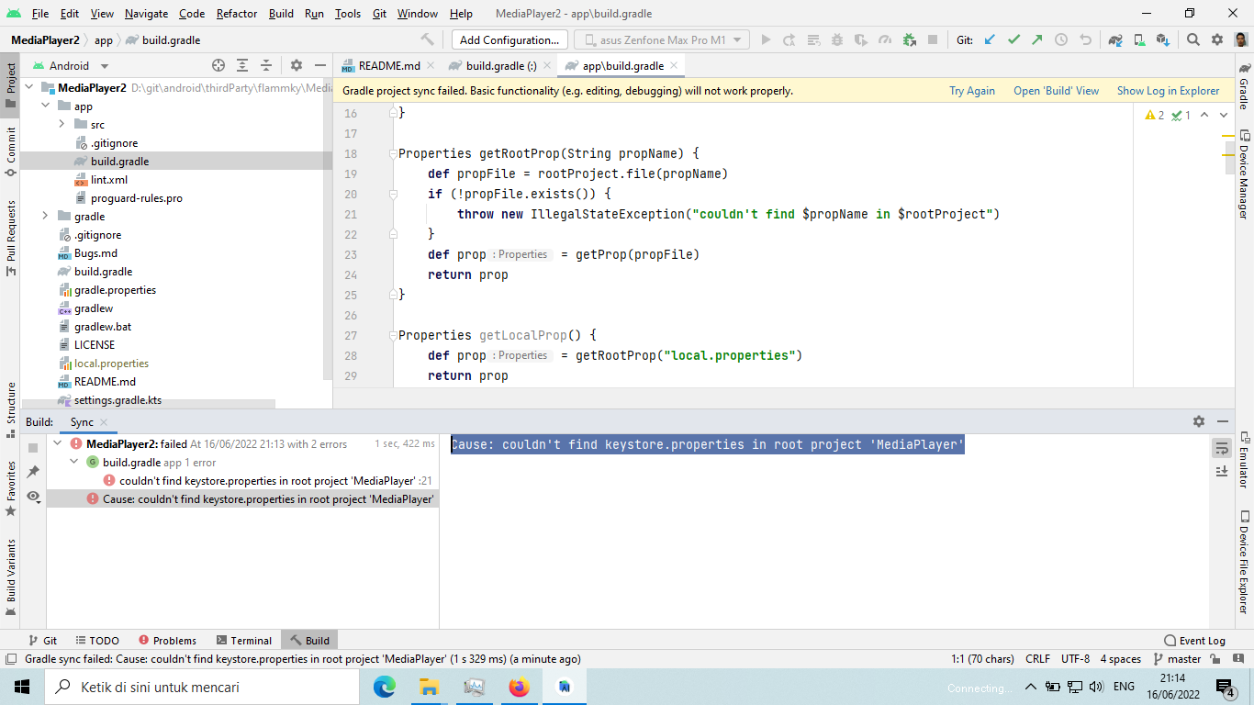Open Firefox from Windows taskbar

519,687
